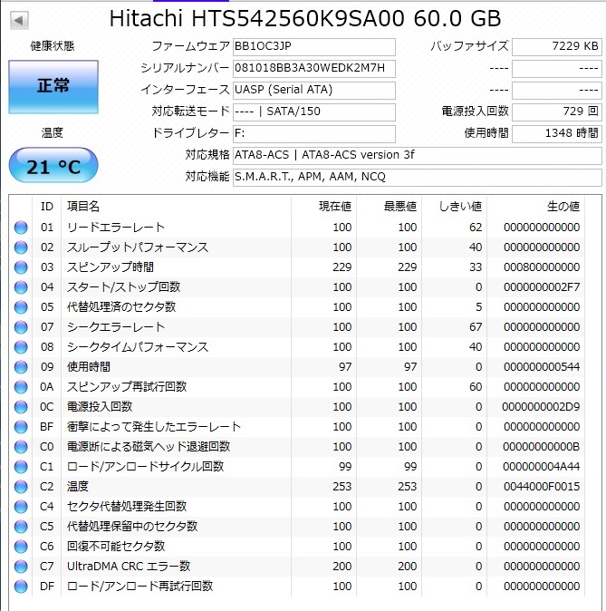Viewport: 606px width, 611px height.
Task: Click the 使用時間 field showing 1348 時間
Action: (x=557, y=134)
